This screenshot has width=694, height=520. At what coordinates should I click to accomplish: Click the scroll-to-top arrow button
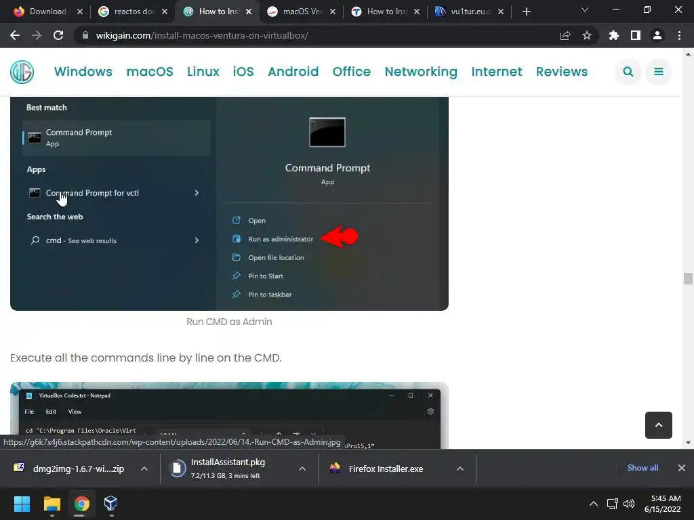(x=659, y=425)
